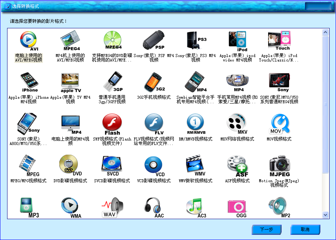Select the Sony PSP format icon
Screen dimensions: 336x240
154,40
